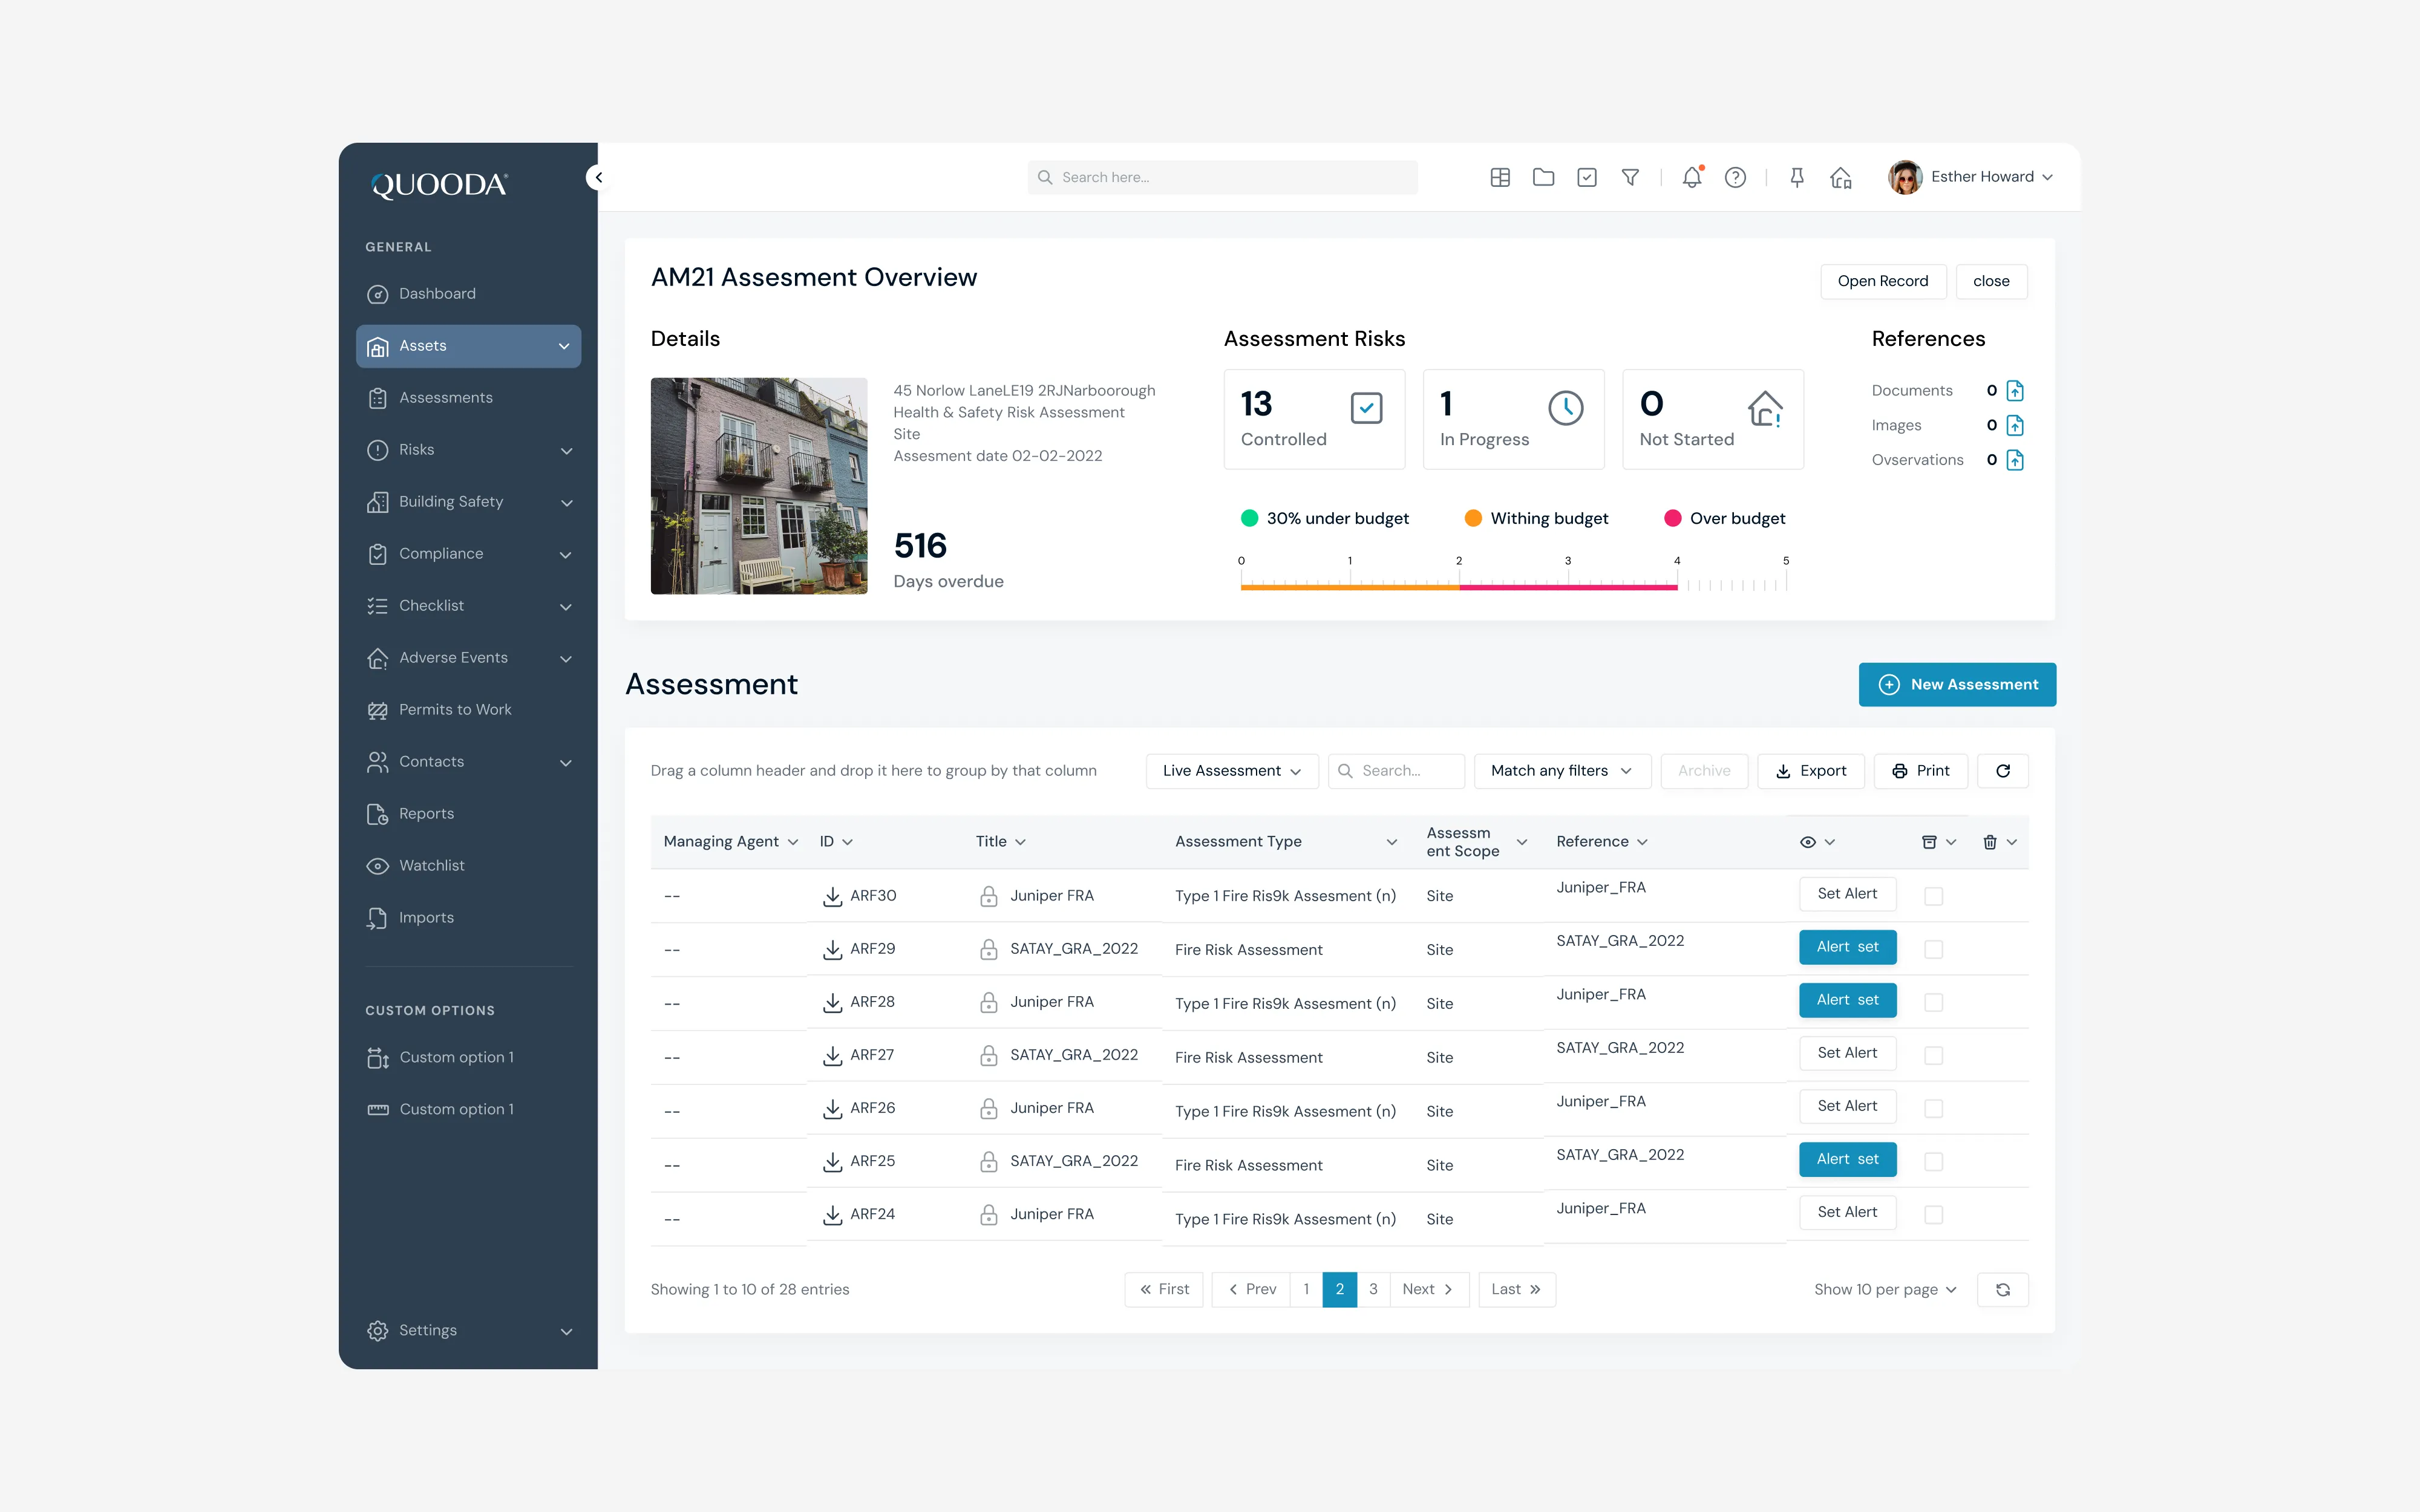2420x1512 pixels.
Task: Expand the Risks sidebar menu
Action: click(x=566, y=450)
